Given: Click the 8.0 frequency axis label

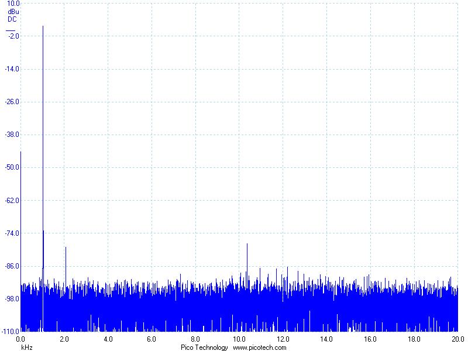Looking at the screenshot, I should (195, 339).
